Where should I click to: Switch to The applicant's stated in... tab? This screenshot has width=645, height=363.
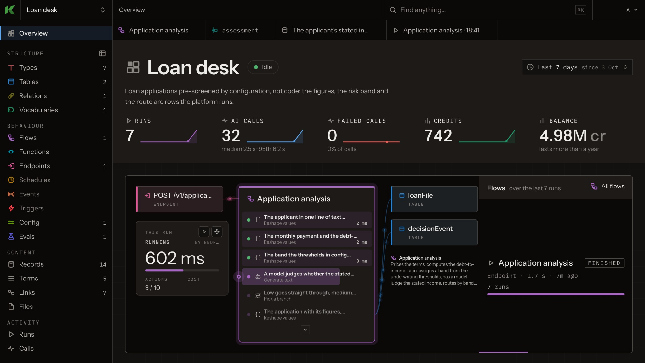[x=331, y=30]
